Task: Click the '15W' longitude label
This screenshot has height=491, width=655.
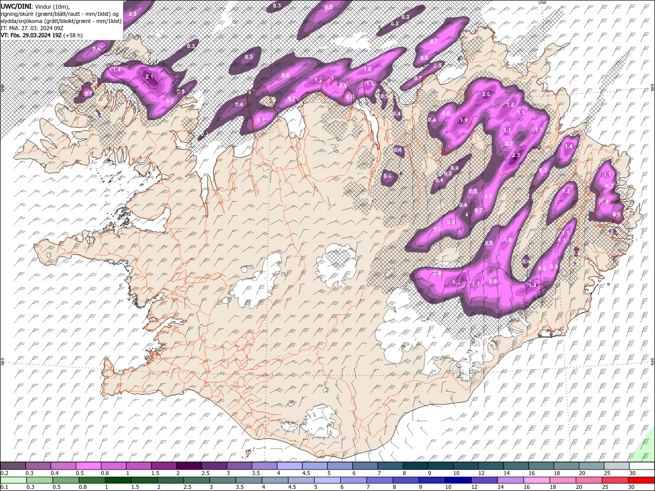Action: click(542, 3)
